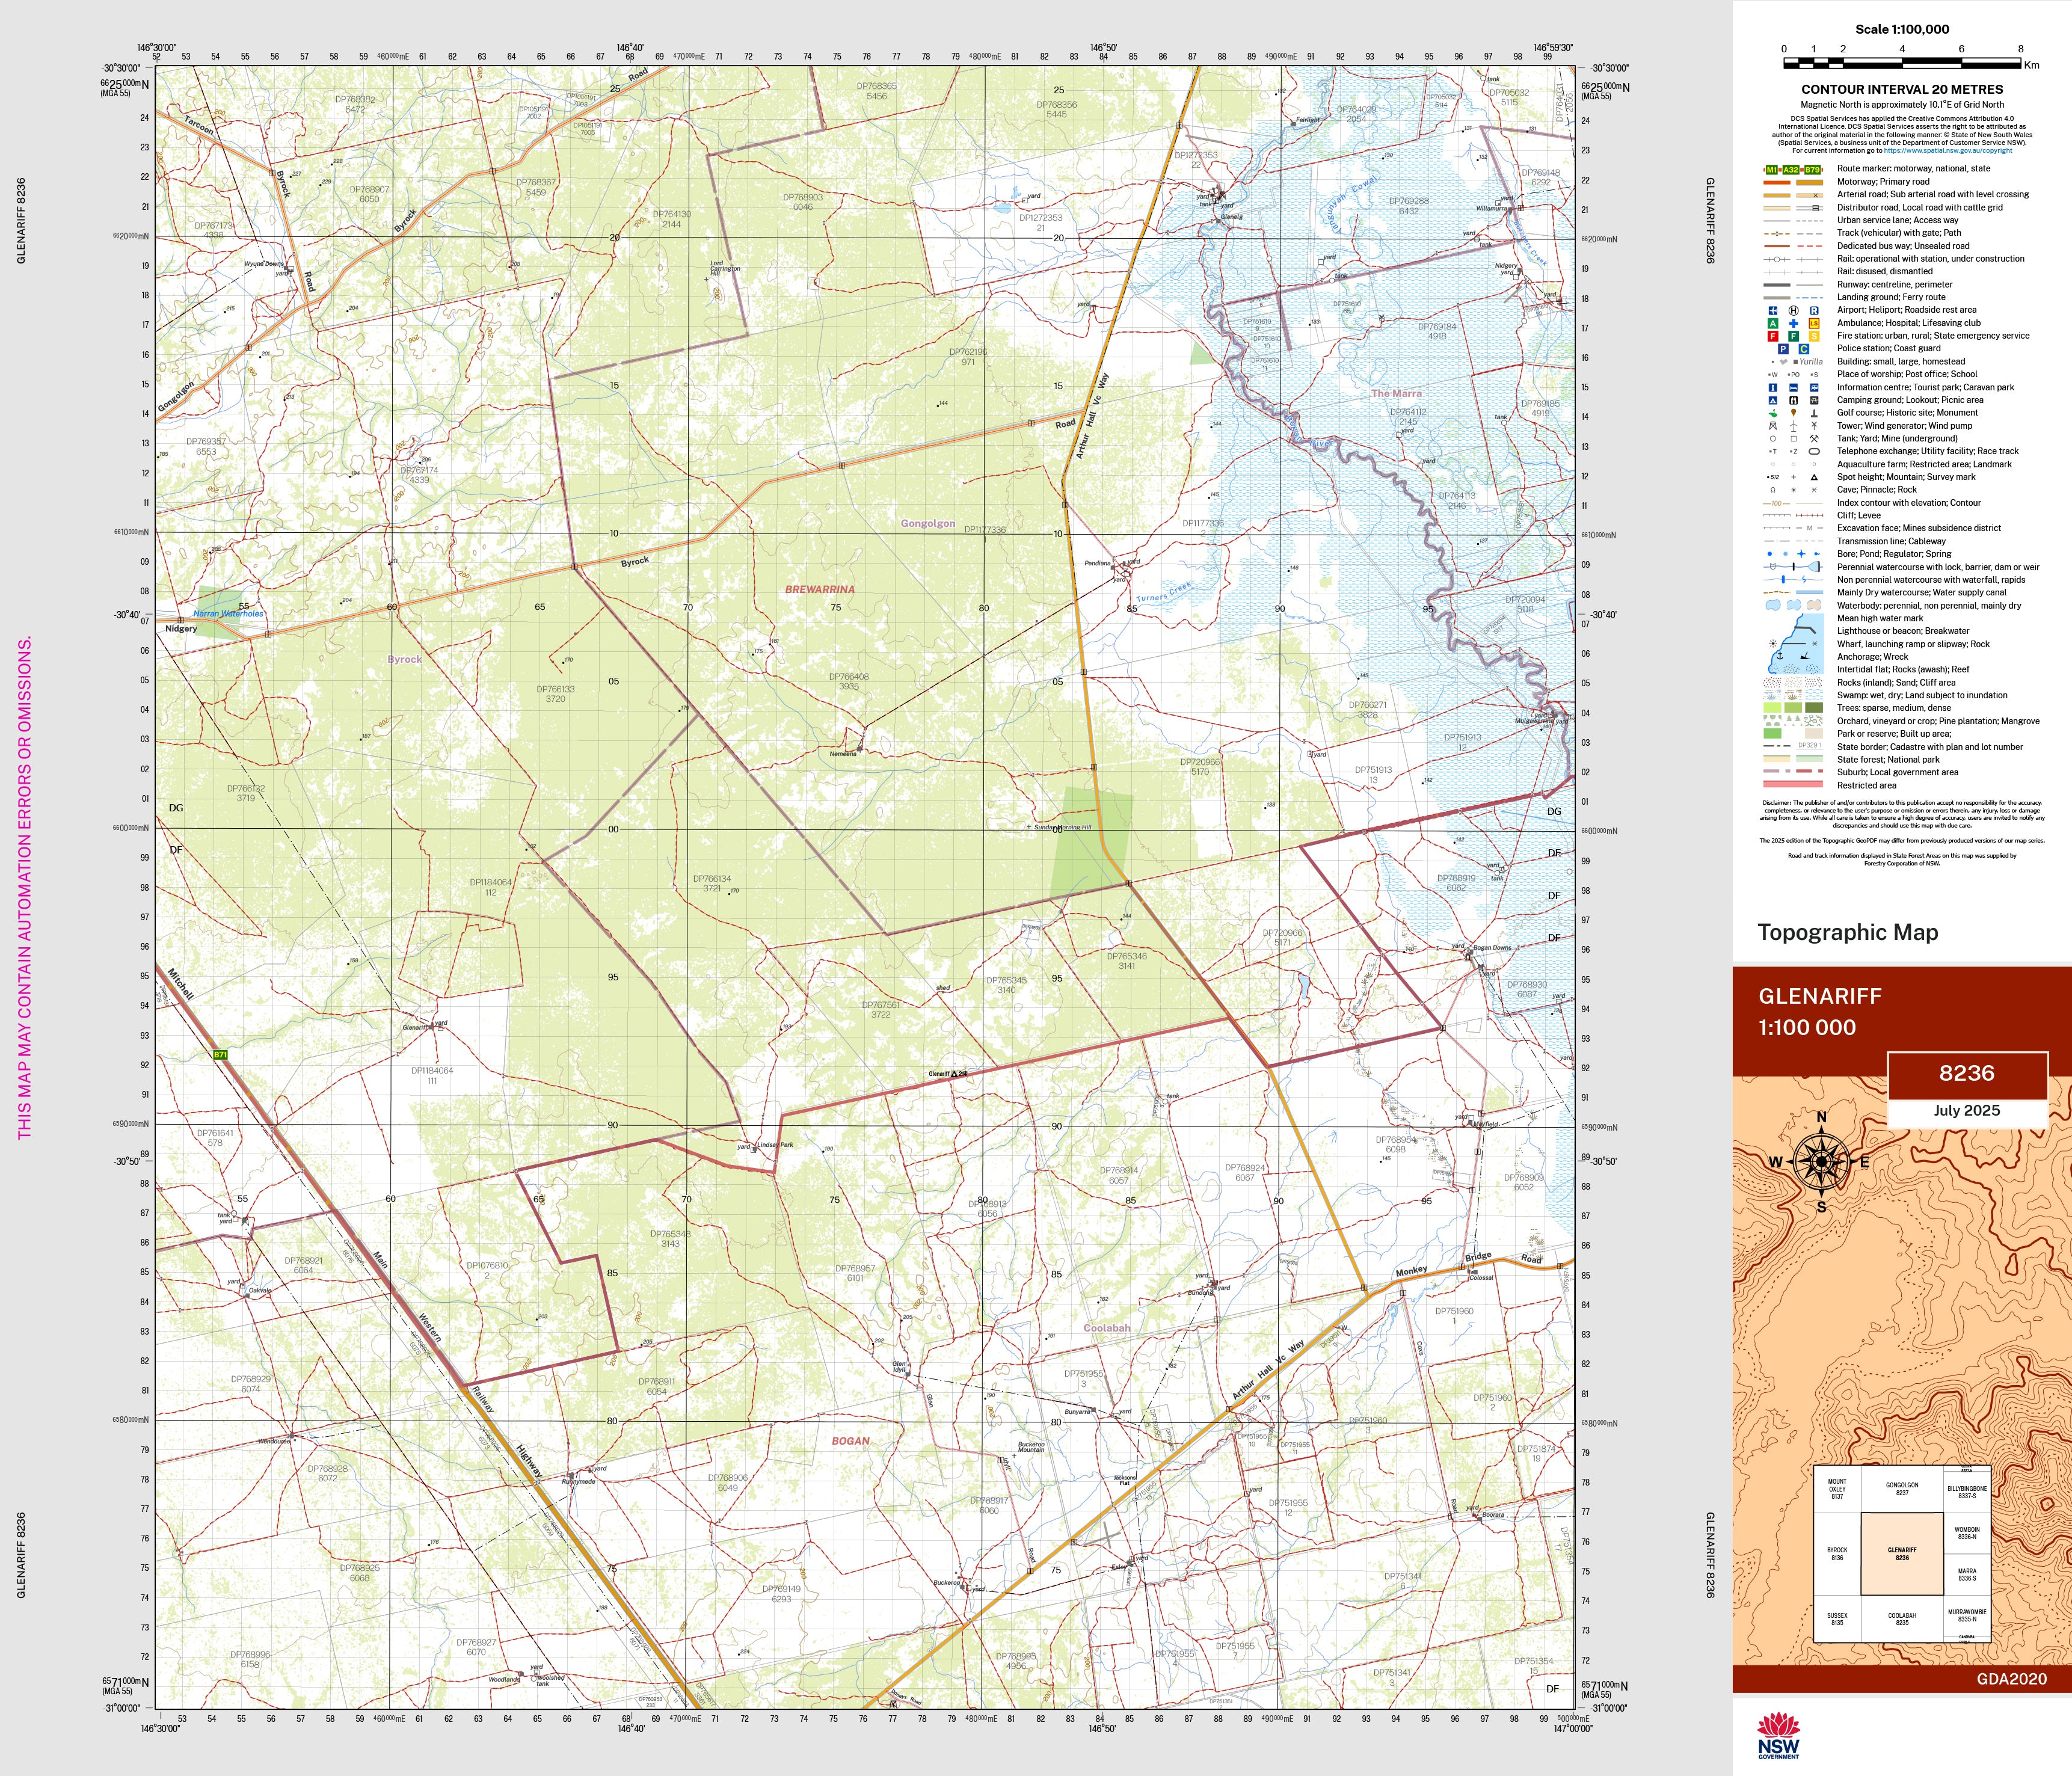Image resolution: width=2072 pixels, height=1776 pixels.
Task: Click the anchor Anchorage symbol in legend
Action: point(1779,655)
